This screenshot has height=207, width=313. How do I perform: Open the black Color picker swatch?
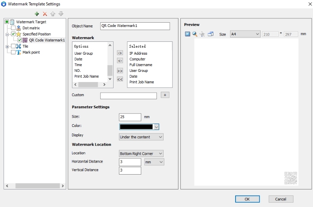(x=136, y=127)
